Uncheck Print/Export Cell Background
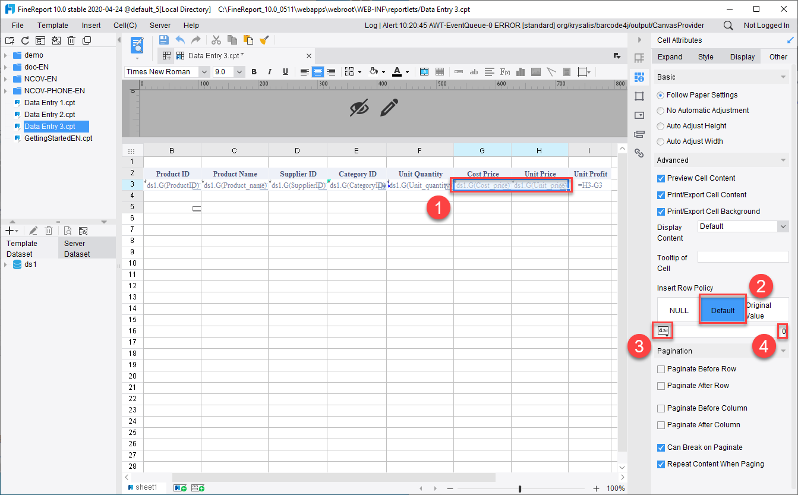This screenshot has width=798, height=495. click(x=661, y=211)
